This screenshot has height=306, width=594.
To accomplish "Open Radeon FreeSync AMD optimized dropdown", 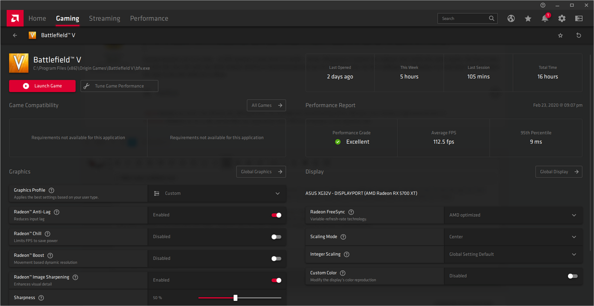I will click(513, 215).
